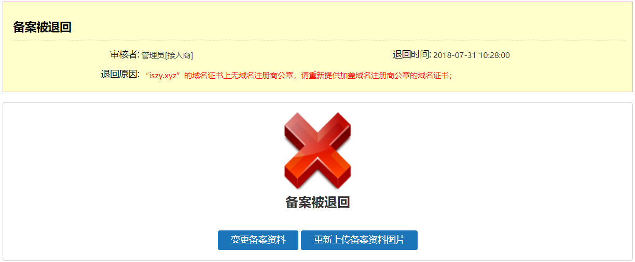Click the iszy.xyz domain in red text

click(x=164, y=75)
